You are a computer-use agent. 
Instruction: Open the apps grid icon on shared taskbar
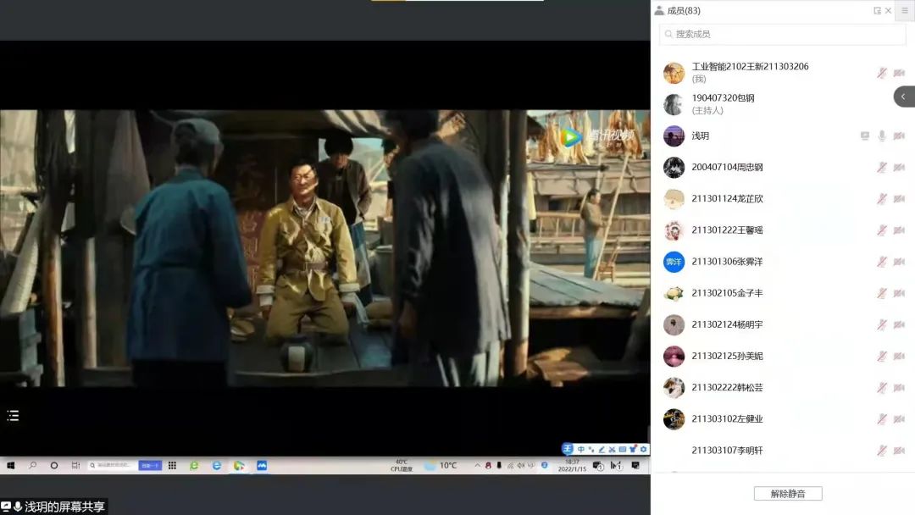(172, 465)
